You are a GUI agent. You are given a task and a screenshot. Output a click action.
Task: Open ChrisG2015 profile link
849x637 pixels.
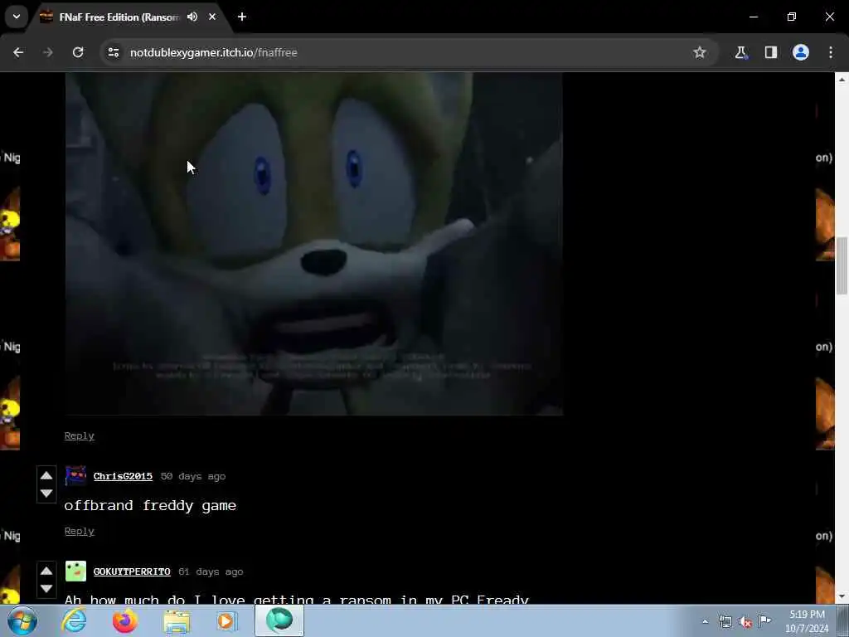tap(123, 477)
